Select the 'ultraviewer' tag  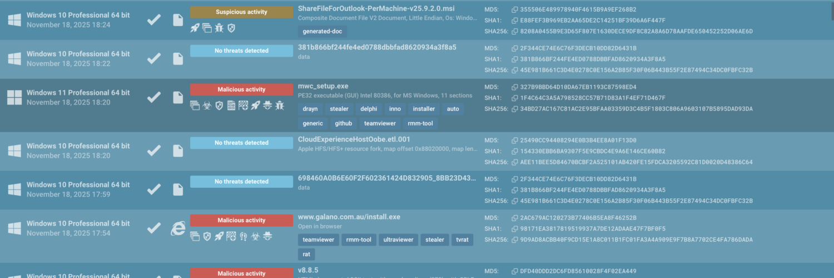click(398, 240)
